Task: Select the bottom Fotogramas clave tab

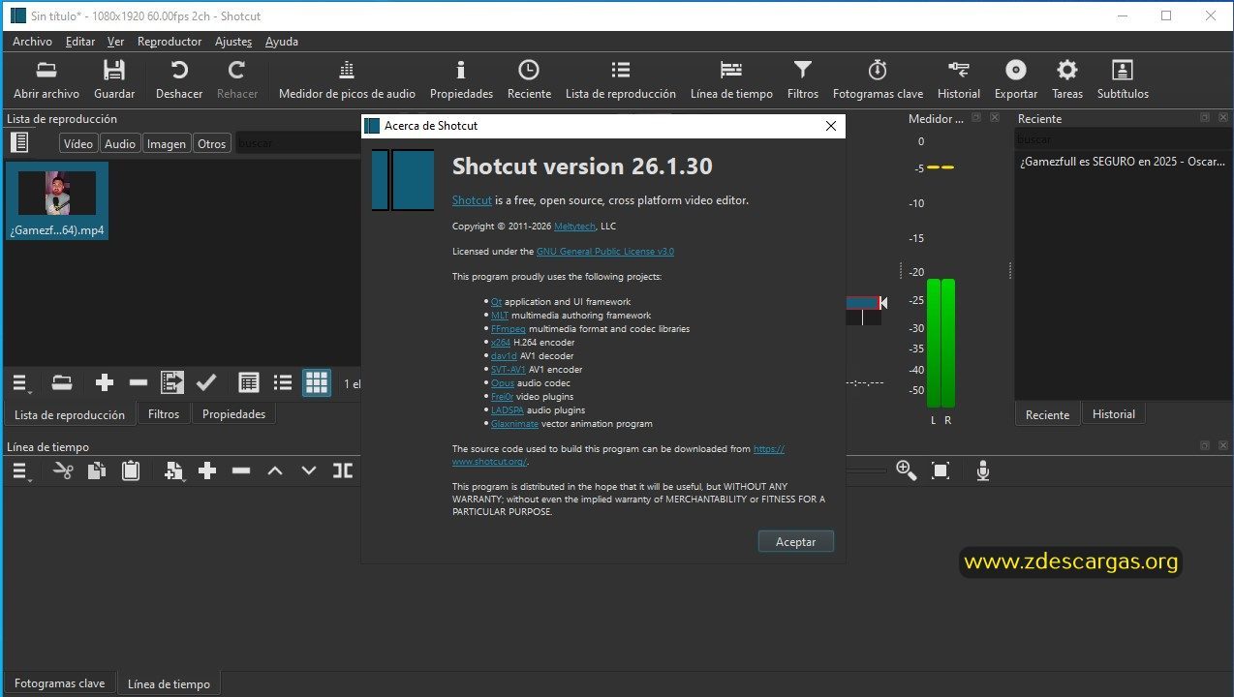Action: pos(59,682)
